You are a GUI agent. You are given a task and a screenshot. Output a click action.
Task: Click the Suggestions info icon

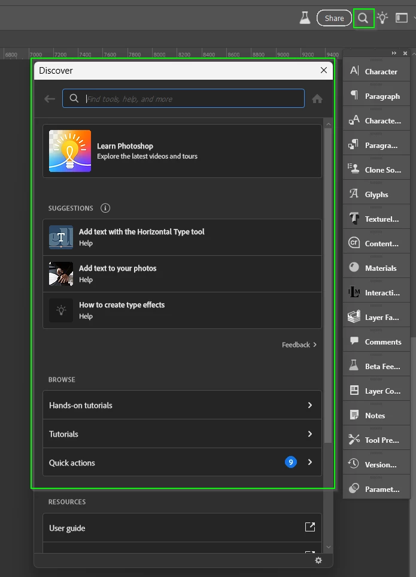(105, 208)
